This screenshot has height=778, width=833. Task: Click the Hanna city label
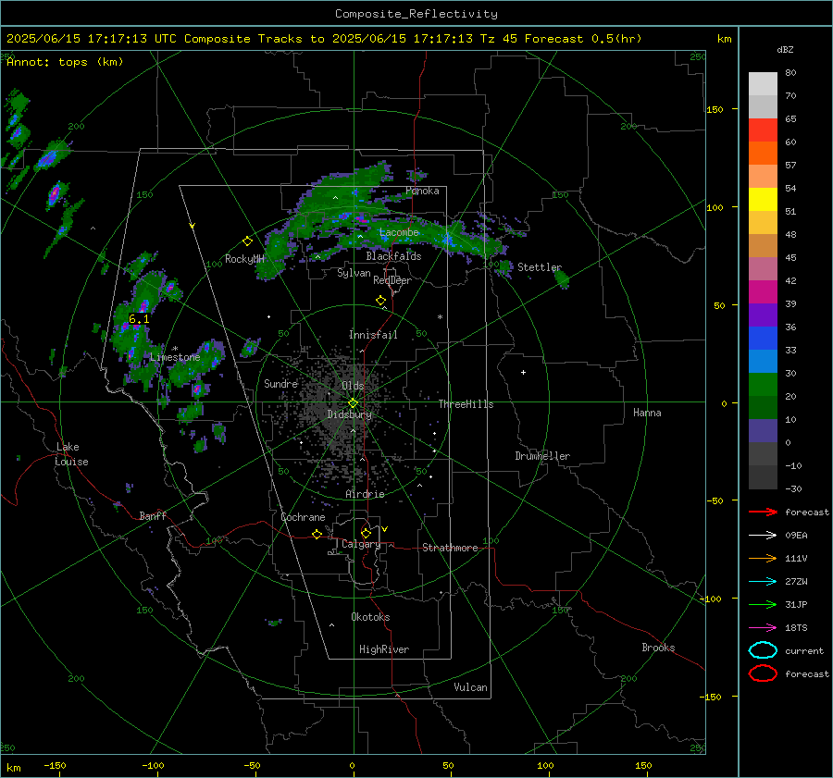647,413
